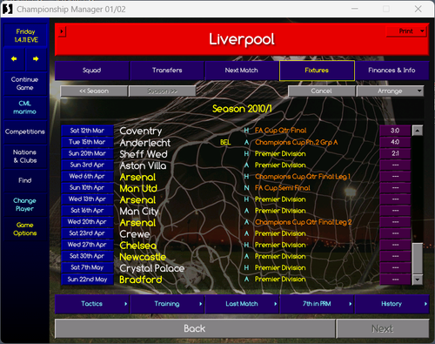Open the Next Match tab
Viewport: 435px width, 344px height.
(x=242, y=71)
